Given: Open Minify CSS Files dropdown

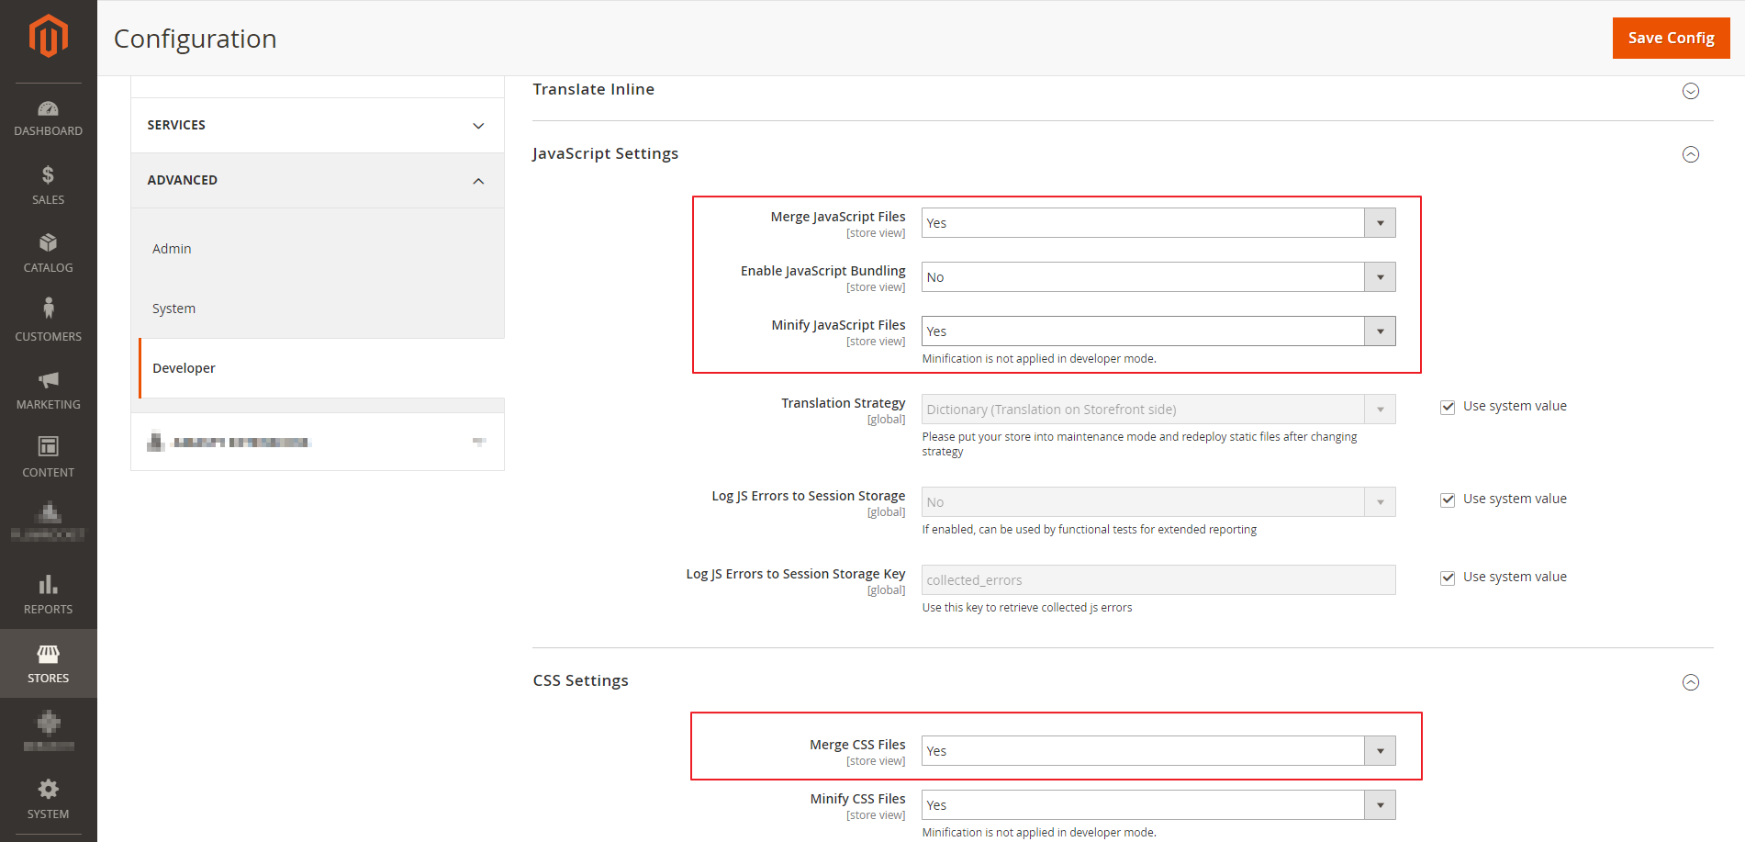Looking at the screenshot, I should [1158, 805].
